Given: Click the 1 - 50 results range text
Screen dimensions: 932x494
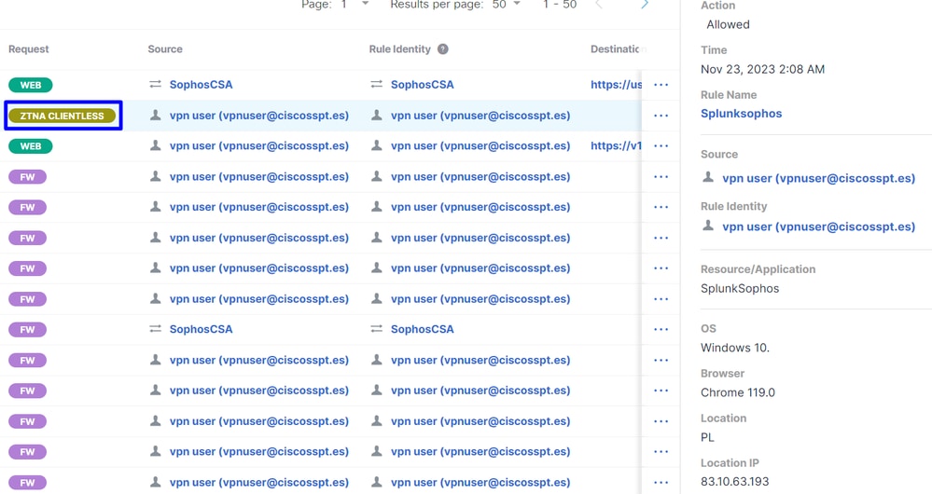Looking at the screenshot, I should pos(560,5).
